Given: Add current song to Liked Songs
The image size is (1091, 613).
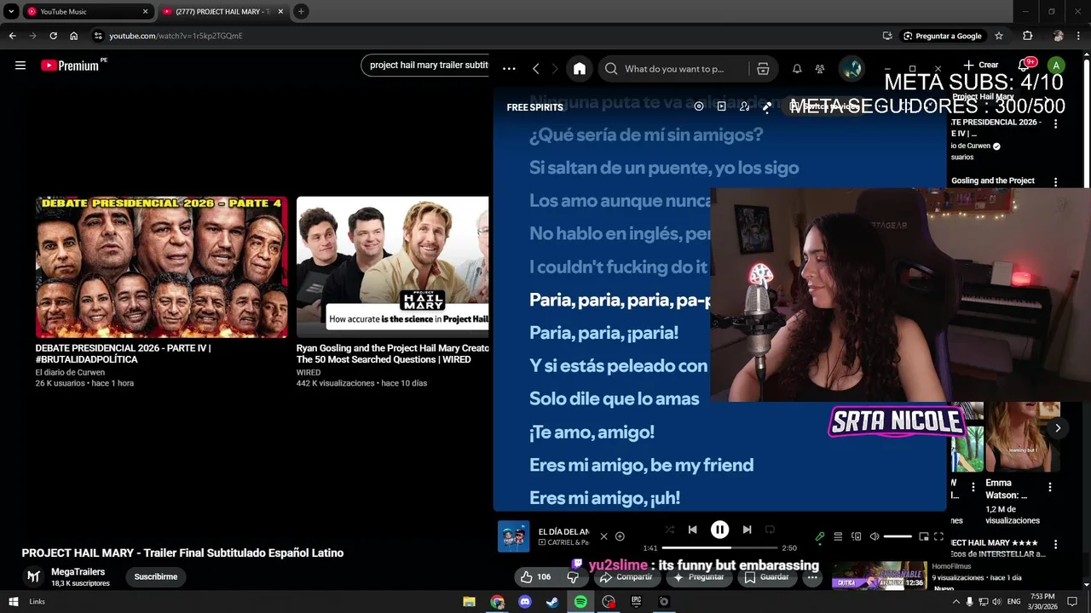Looking at the screenshot, I should tap(620, 536).
